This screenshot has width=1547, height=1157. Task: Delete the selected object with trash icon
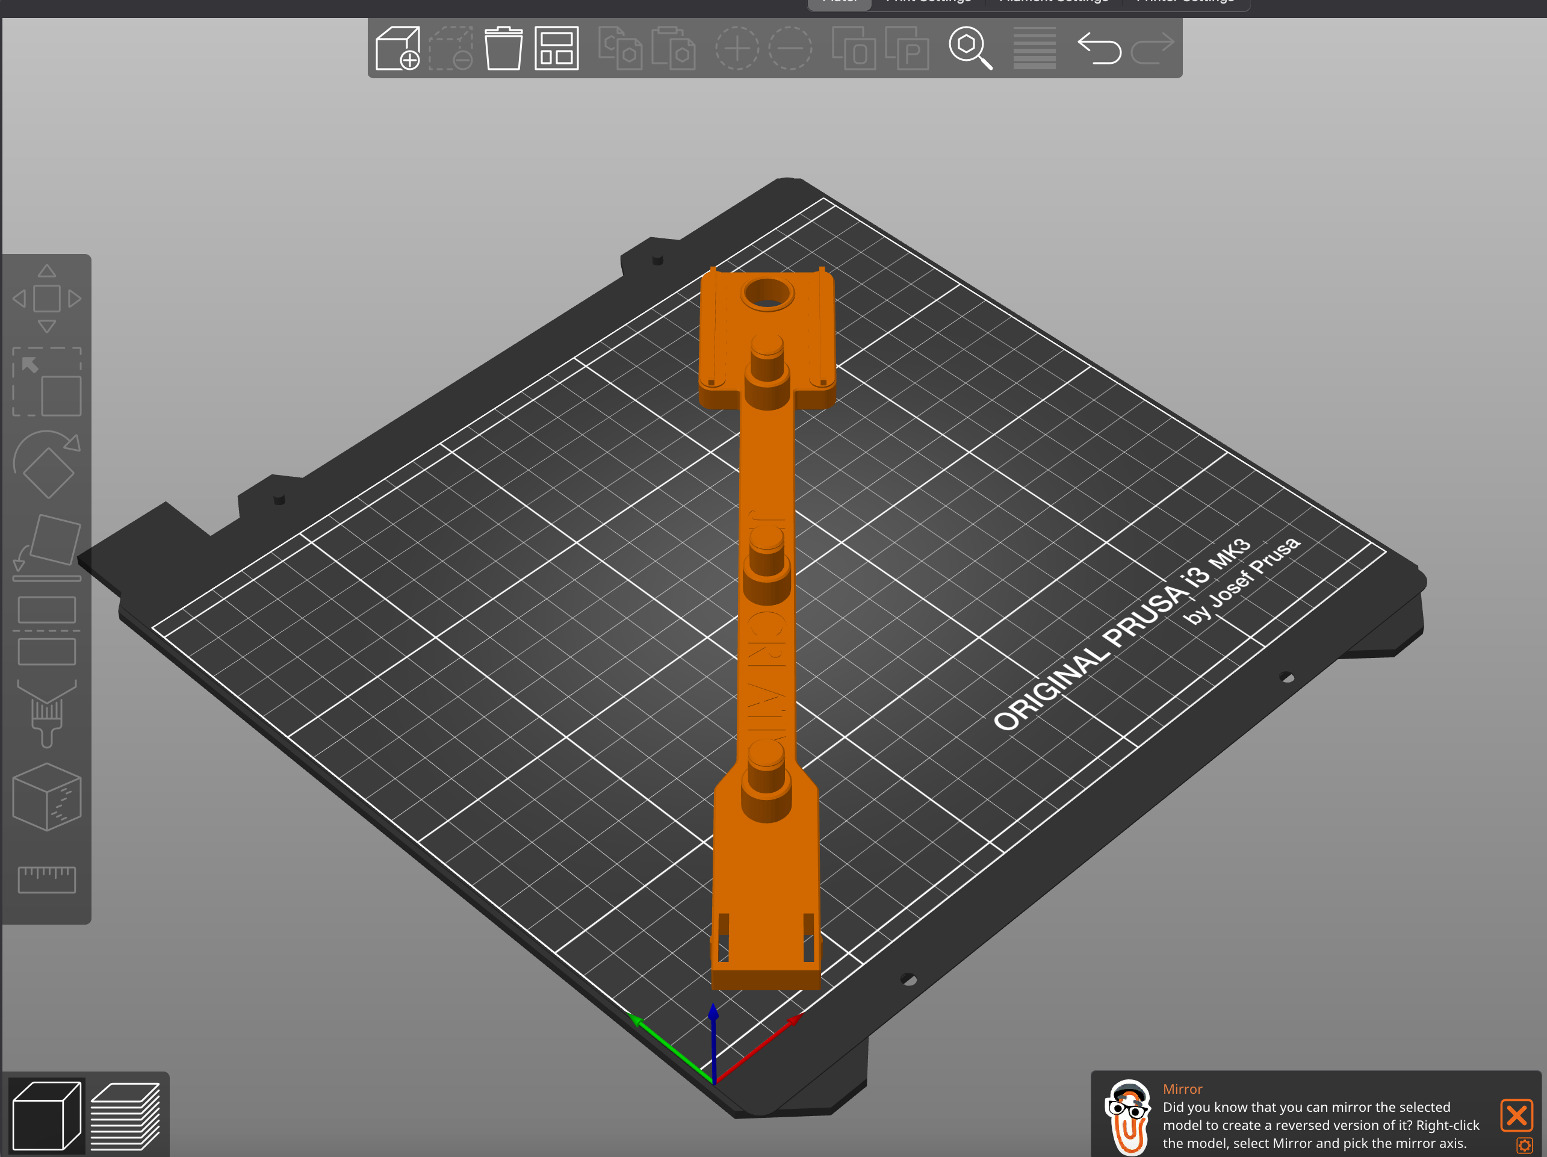[x=503, y=48]
